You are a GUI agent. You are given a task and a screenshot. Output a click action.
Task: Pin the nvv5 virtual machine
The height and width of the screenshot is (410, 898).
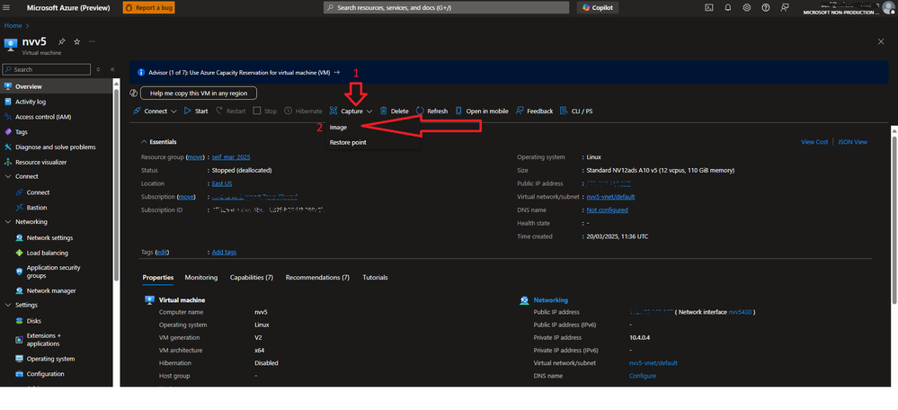point(61,41)
